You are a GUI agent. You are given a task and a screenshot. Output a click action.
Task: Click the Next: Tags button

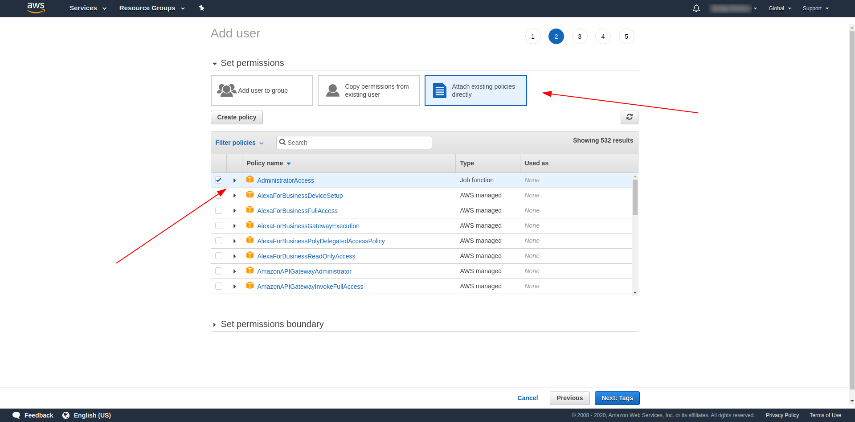pos(617,398)
